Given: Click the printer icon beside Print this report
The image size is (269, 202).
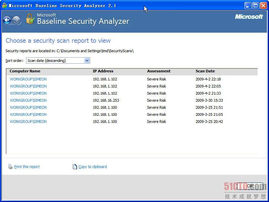Looking at the screenshot, I should [x=10, y=167].
